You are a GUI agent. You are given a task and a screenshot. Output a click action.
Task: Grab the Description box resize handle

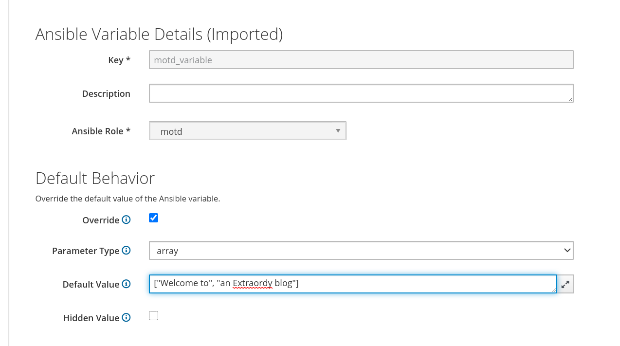point(570,99)
